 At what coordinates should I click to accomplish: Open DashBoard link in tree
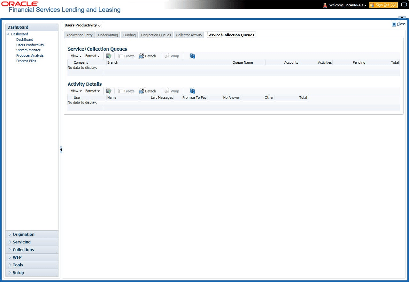coord(25,40)
